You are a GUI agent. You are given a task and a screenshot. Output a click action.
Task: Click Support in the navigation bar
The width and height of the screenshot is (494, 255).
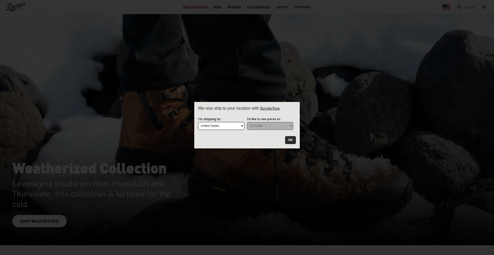[302, 7]
